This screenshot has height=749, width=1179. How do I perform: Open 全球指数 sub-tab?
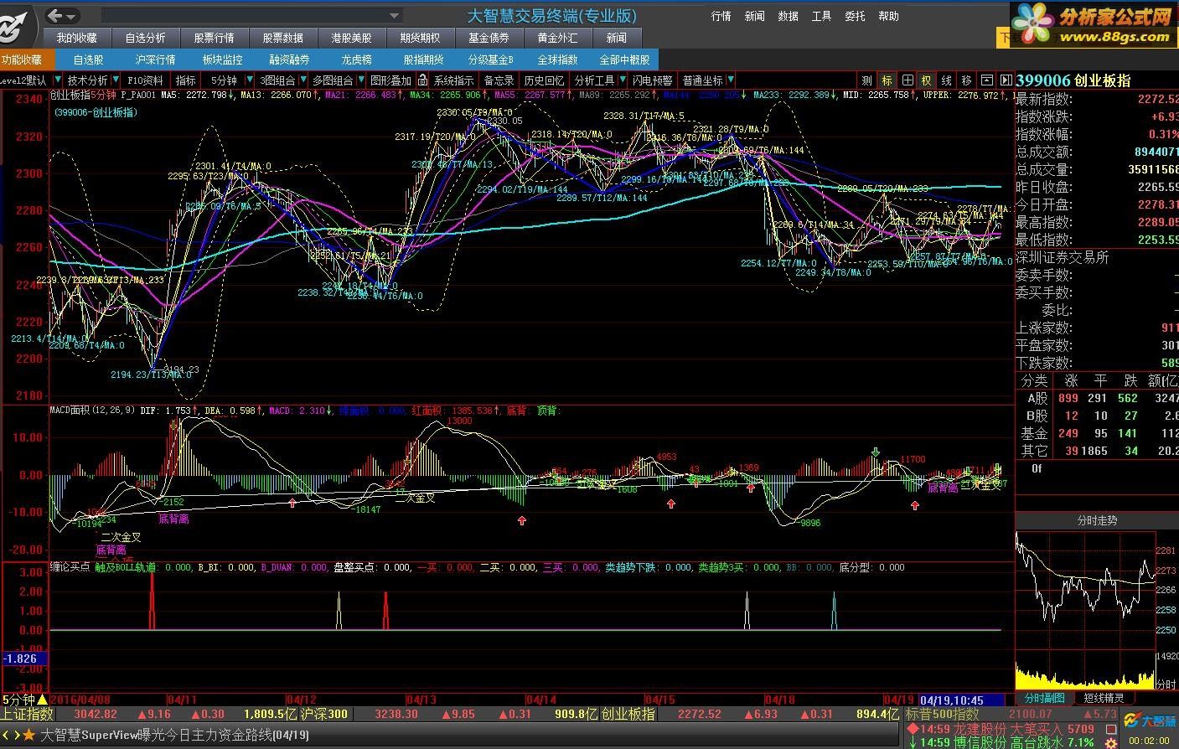(558, 59)
